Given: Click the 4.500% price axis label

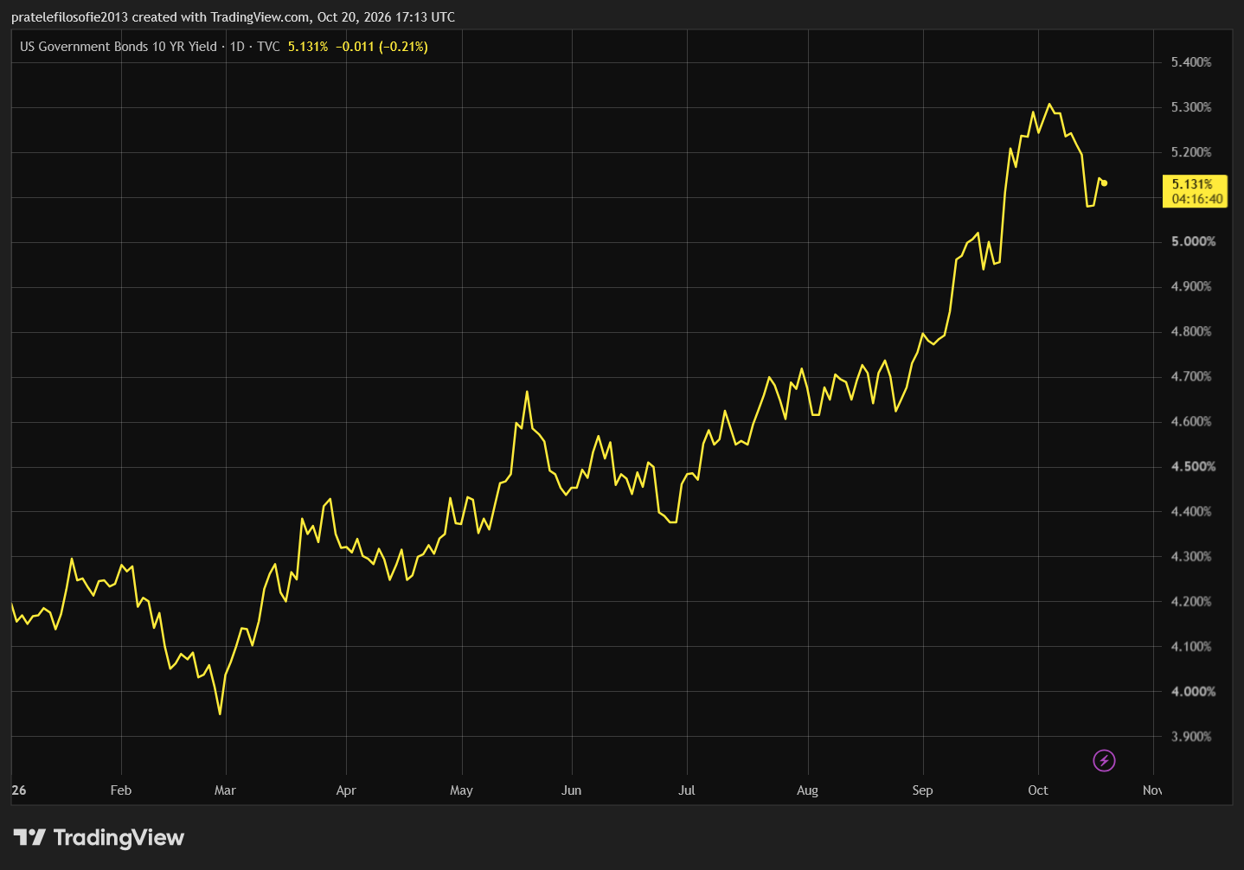Looking at the screenshot, I should pyautogui.click(x=1193, y=466).
